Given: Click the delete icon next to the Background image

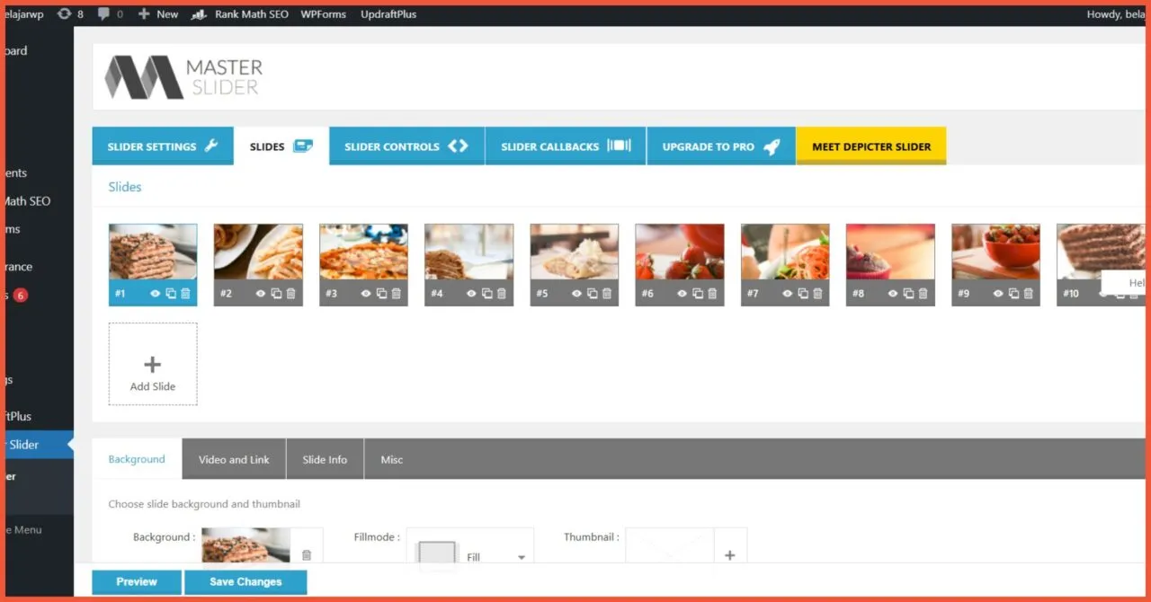Looking at the screenshot, I should [306, 554].
